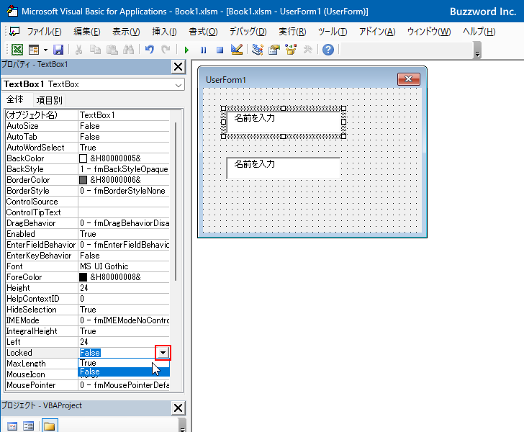Click the Locked property dropdown arrow
Viewport: 524px width, 432px height.
click(x=163, y=353)
